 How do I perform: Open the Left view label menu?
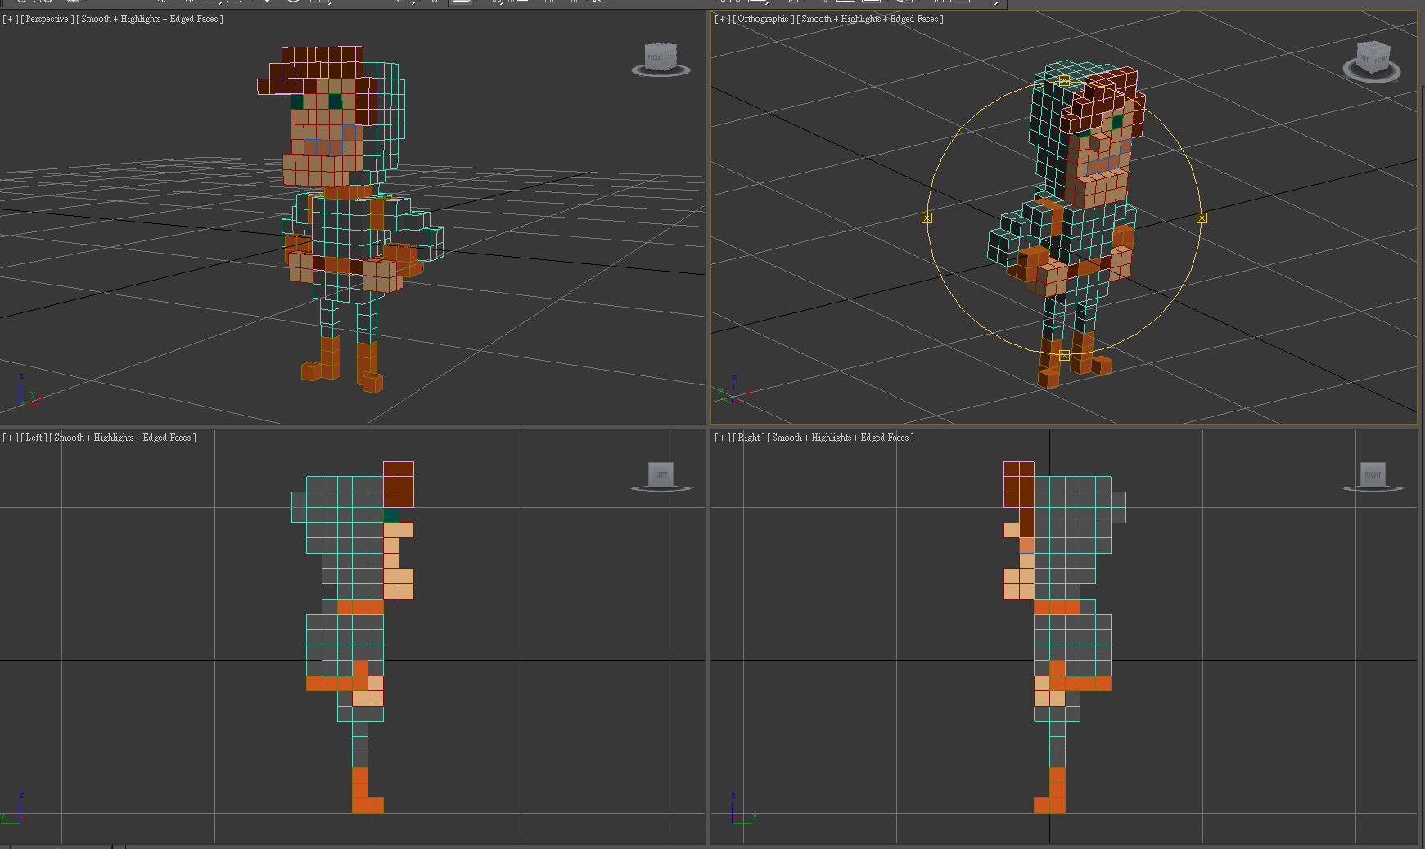pos(34,438)
